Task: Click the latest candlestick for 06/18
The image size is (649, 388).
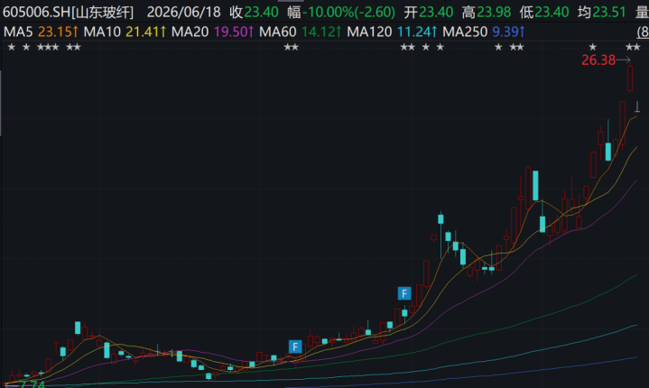Action: tap(637, 106)
